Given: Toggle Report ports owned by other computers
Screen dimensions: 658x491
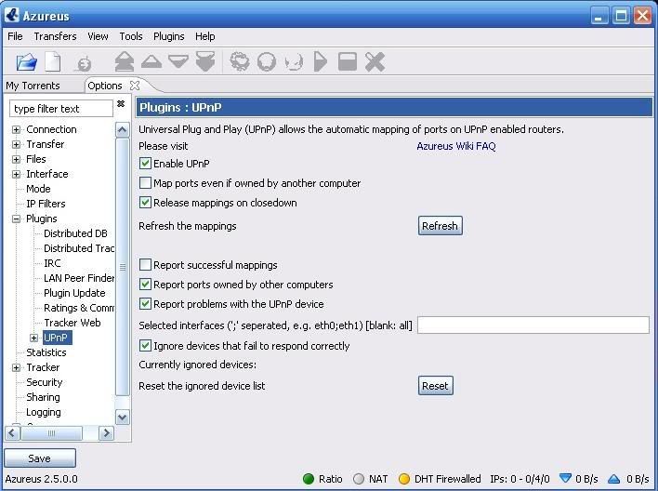Looking at the screenshot, I should coord(145,284).
